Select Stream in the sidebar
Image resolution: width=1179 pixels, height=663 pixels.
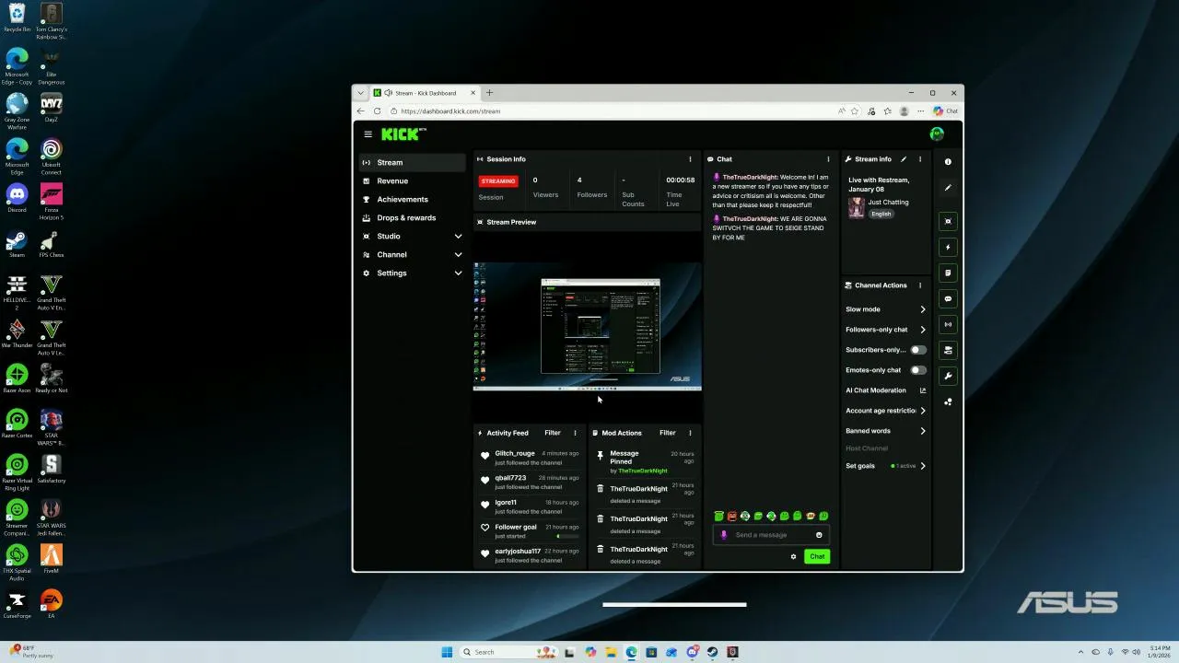413,163
